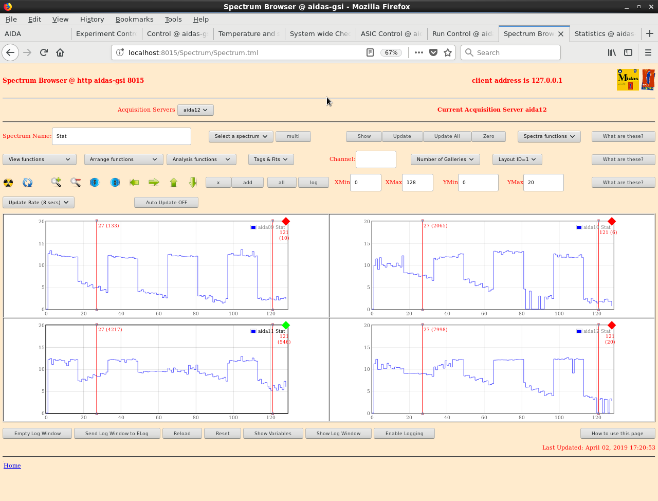The image size is (658, 501).
Task: Open the Update Rate (8 secs) dropdown
Action: (x=39, y=203)
